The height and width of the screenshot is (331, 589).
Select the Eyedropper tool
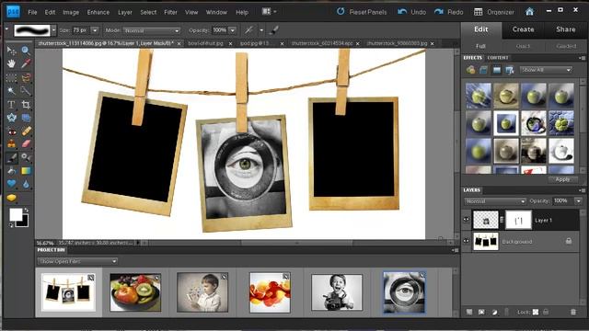26,63
